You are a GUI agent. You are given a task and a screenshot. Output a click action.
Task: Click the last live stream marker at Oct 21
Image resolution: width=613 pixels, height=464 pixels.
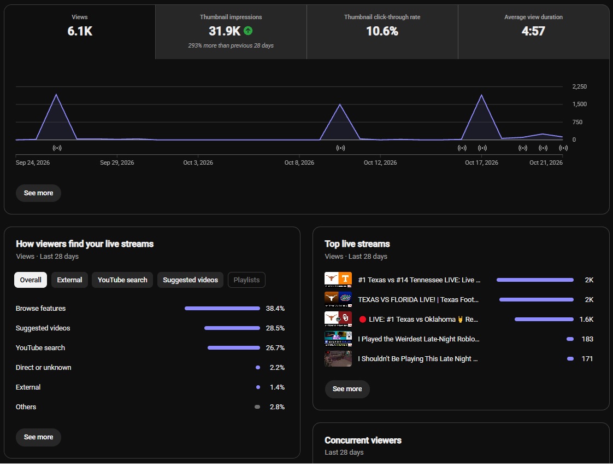[563, 148]
